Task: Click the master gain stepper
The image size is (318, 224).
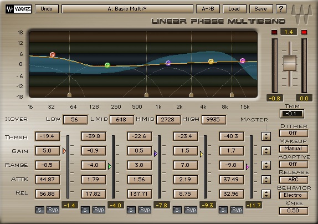Action: 266,151
